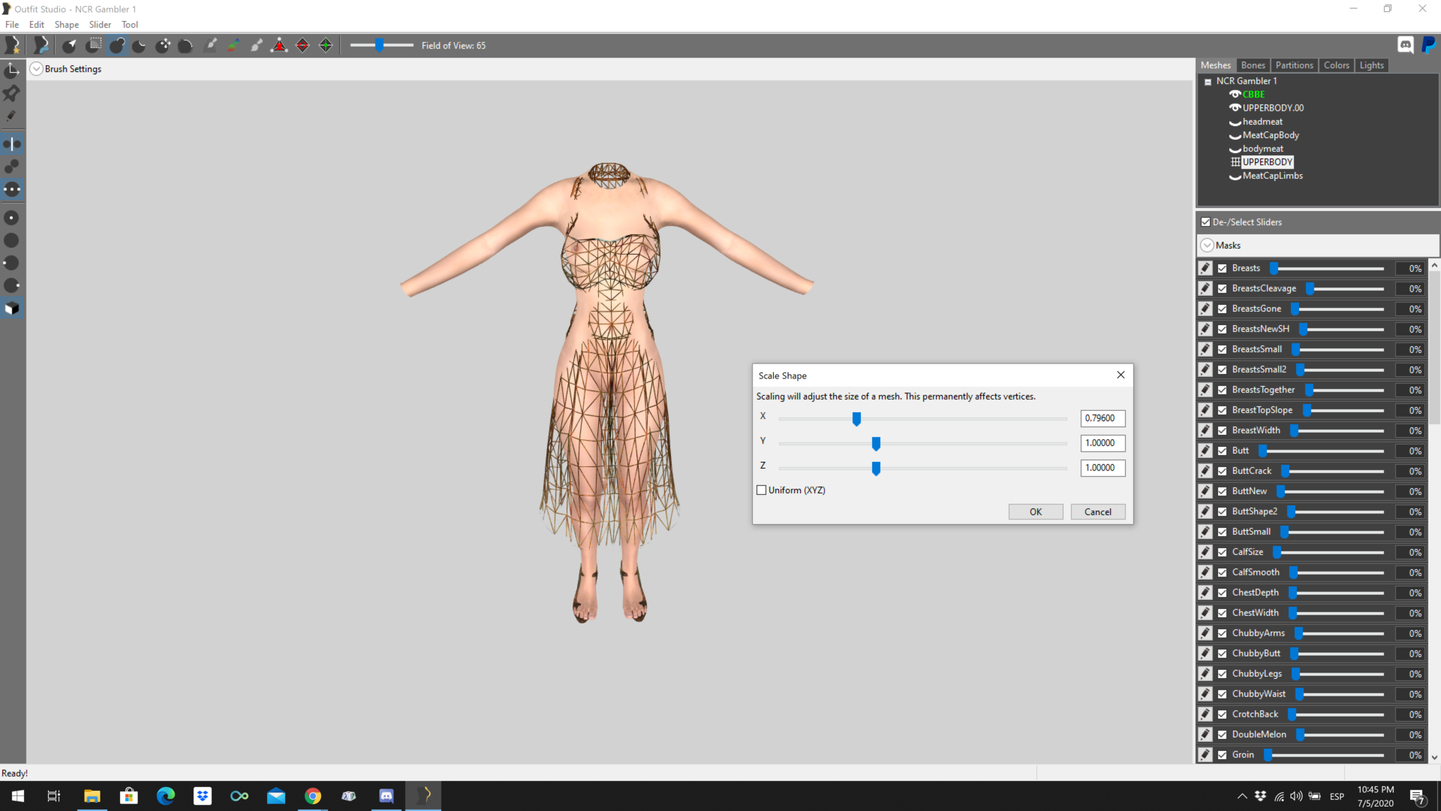Toggle the Uniform (XYZ) checkbox

coord(762,490)
